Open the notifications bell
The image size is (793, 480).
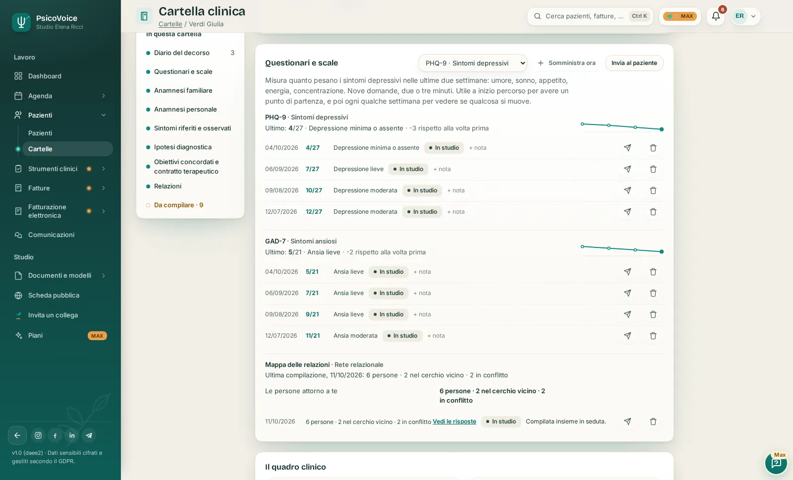pyautogui.click(x=716, y=16)
